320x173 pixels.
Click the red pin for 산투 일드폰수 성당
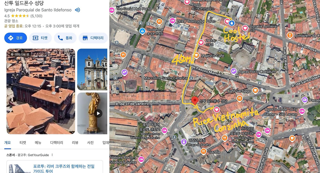pos(195,101)
